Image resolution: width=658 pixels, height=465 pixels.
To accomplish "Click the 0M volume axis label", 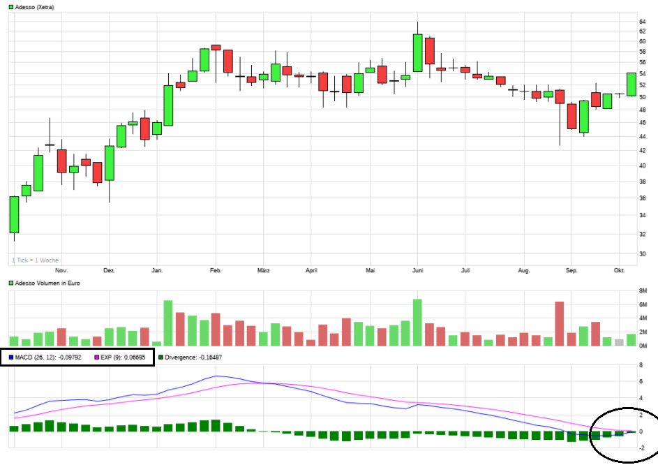I will 643,346.
